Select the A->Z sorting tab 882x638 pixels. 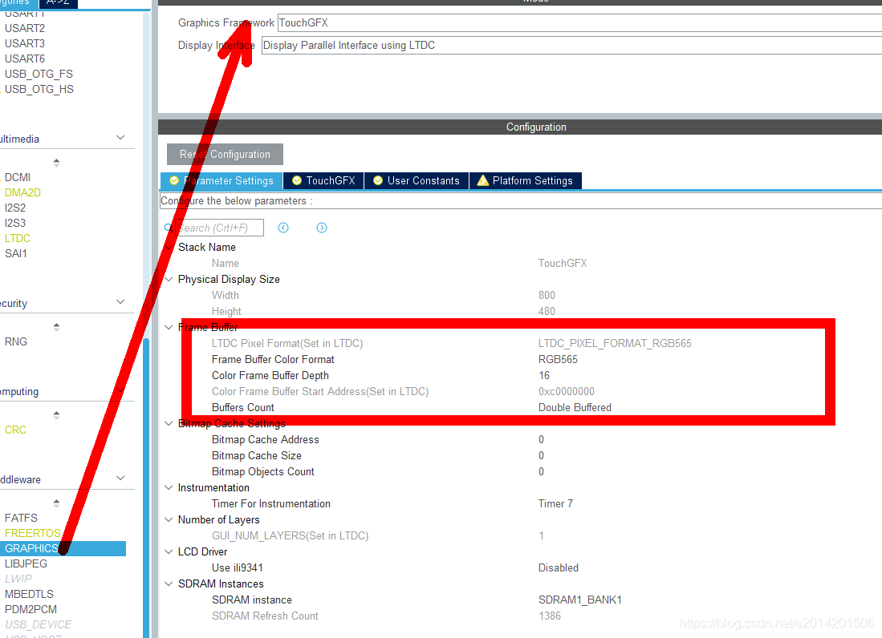(x=58, y=3)
